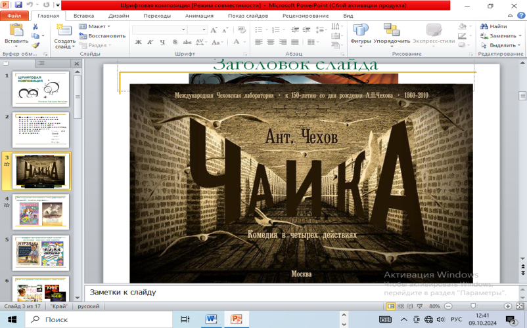Open the line spacing dropdown
Image resolution: width=527 pixels, height=328 pixels.
click(321, 30)
